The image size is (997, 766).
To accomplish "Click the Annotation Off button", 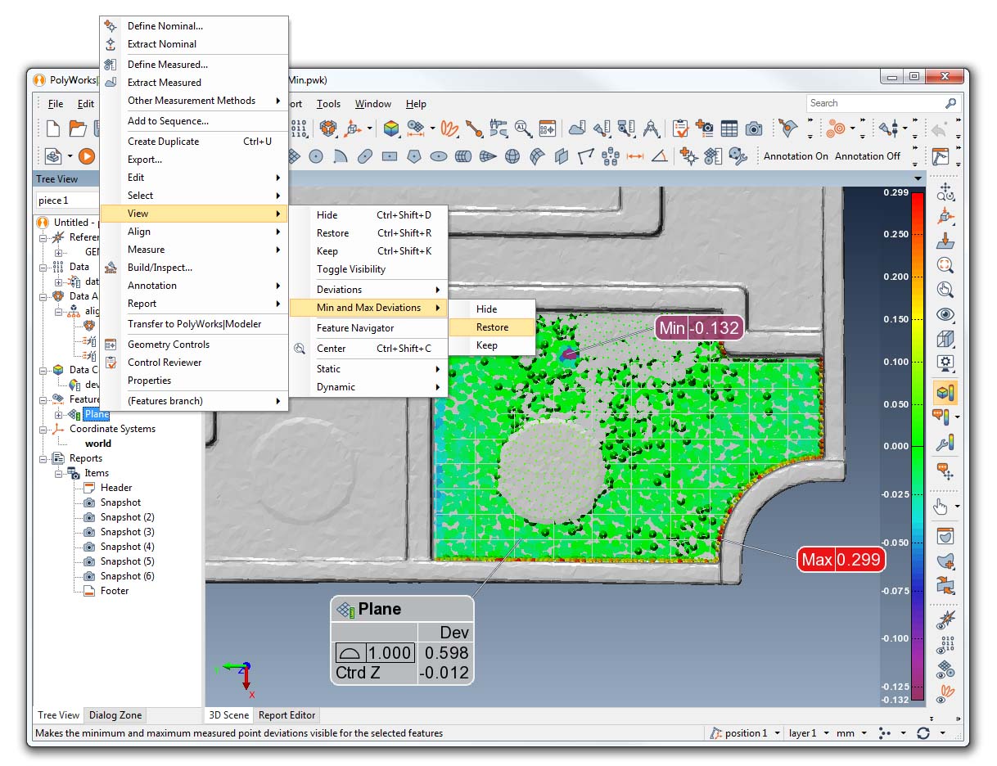I will pyautogui.click(x=868, y=156).
